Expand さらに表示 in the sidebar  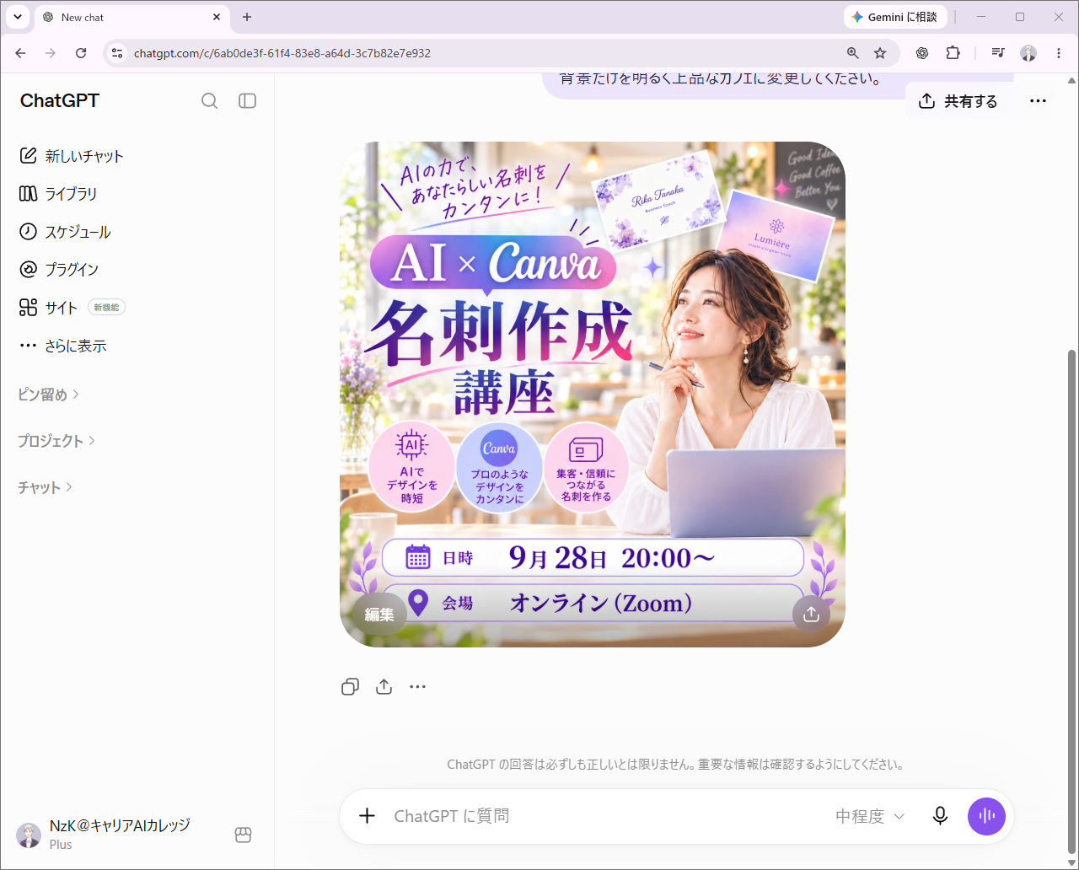point(63,346)
